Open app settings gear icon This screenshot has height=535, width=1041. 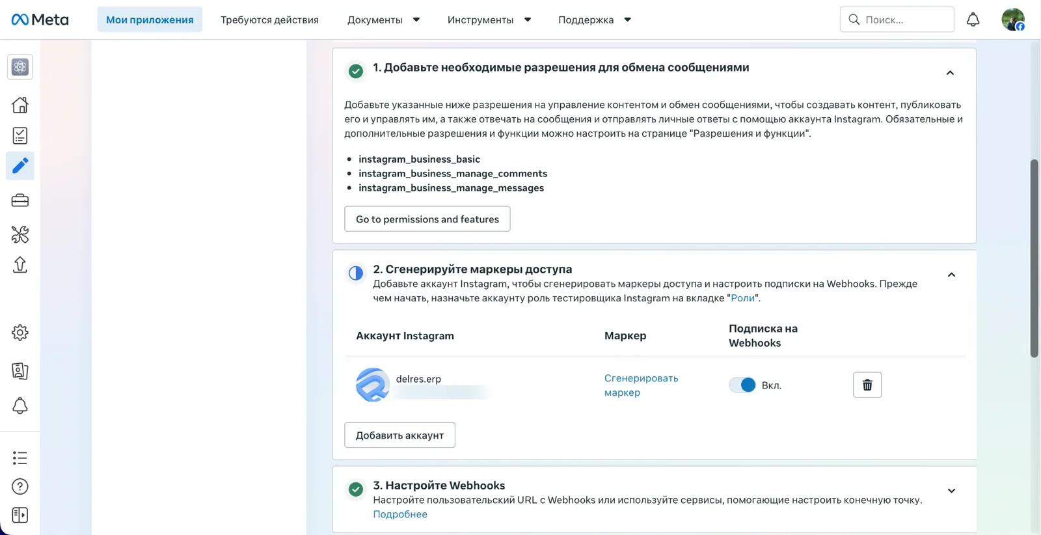tap(20, 333)
